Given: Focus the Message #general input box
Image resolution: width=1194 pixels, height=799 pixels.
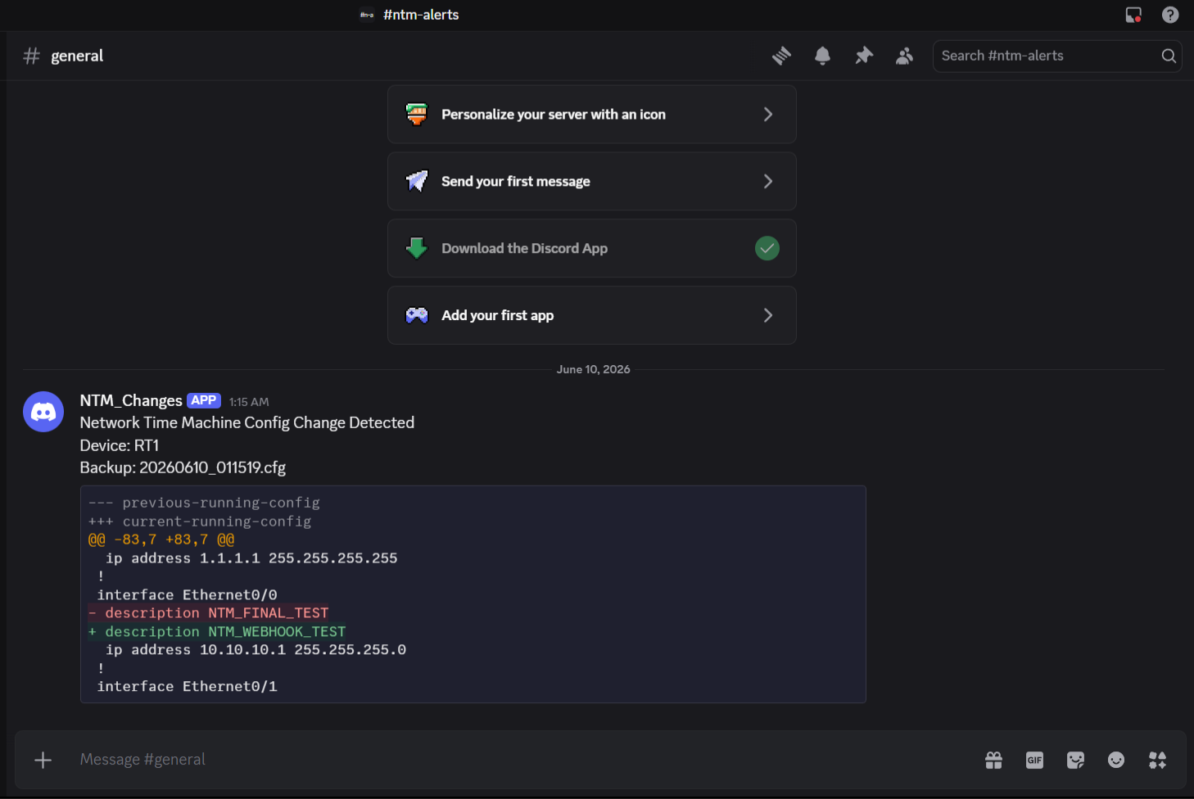Looking at the screenshot, I should tap(524, 760).
